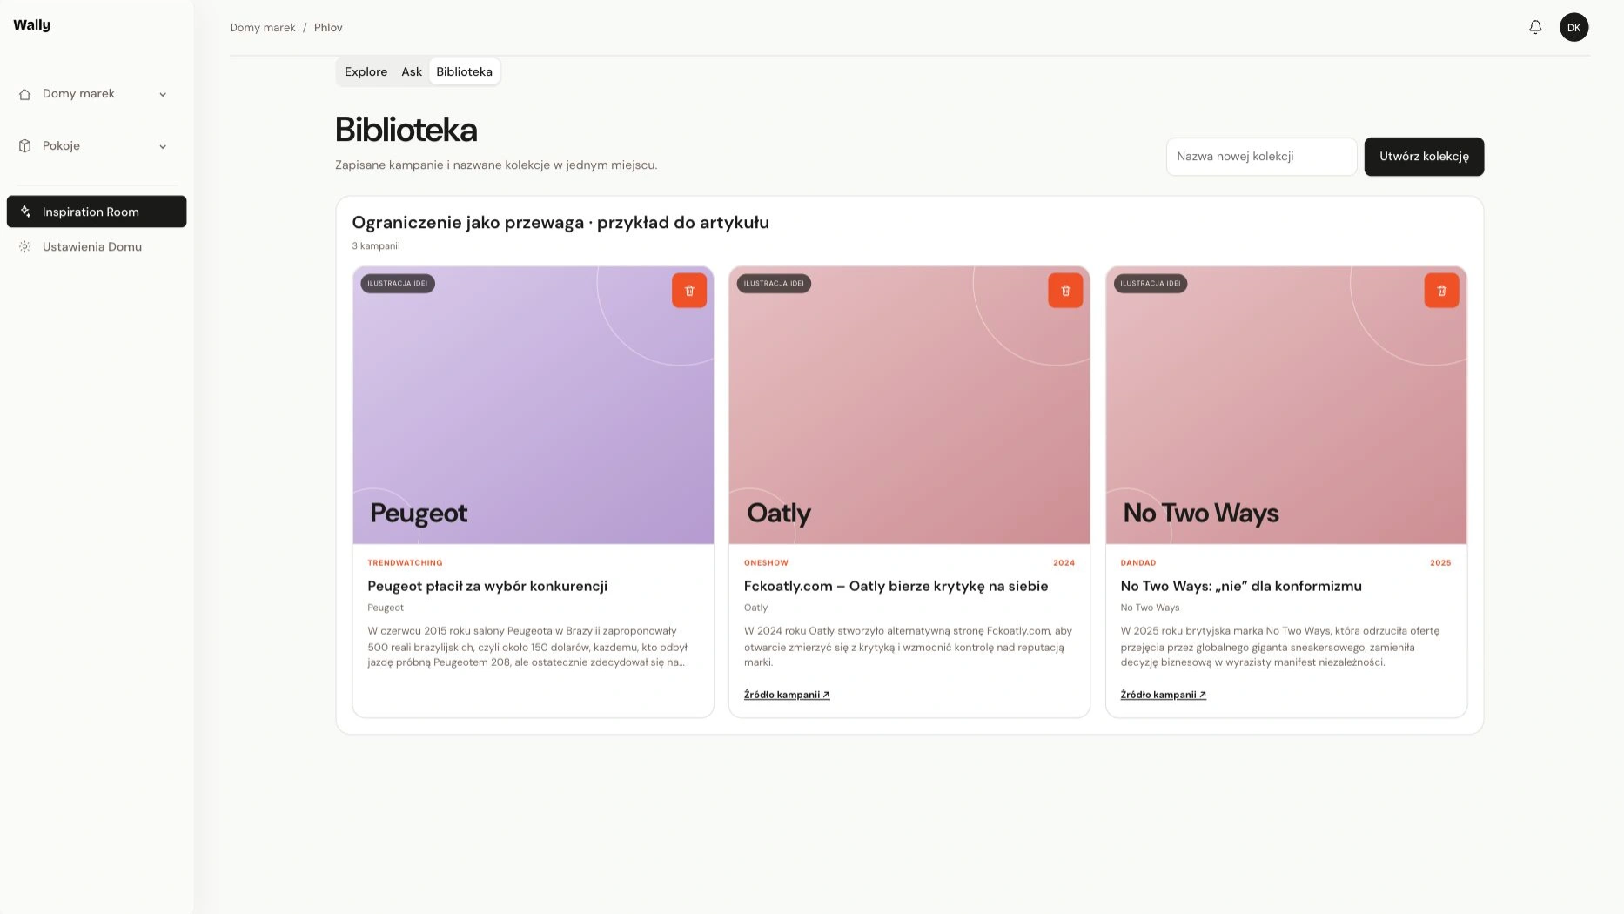Open No Two Ways Źródło kampanii link
Viewport: 1624px width, 914px height.
1163,695
